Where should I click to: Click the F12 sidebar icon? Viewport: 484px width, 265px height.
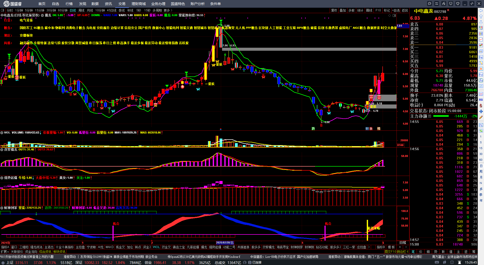click(x=481, y=75)
